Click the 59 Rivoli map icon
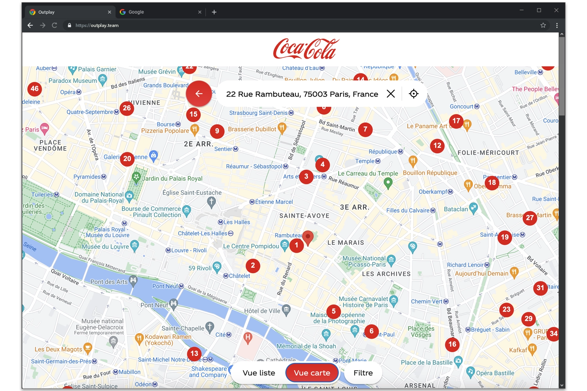 click(x=217, y=267)
